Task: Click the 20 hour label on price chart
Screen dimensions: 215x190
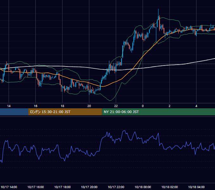Action: (x=89, y=106)
